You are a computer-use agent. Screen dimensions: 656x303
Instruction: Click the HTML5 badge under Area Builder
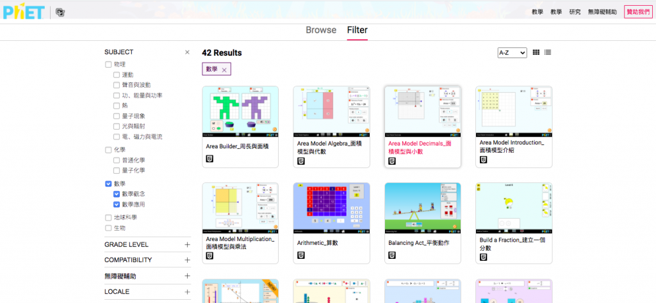(209, 159)
